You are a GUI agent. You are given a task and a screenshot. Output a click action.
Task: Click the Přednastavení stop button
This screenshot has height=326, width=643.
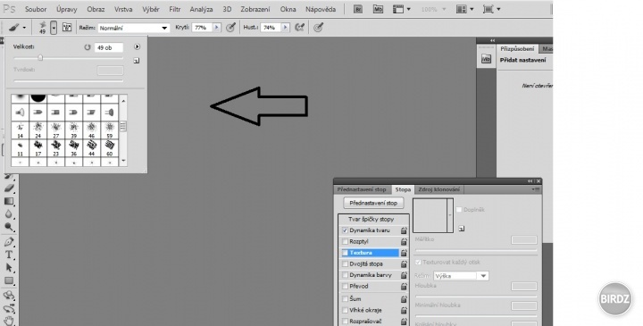coord(373,203)
